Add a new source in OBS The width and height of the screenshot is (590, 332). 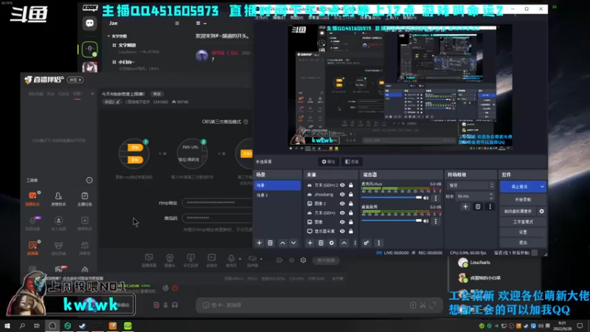pos(310,243)
